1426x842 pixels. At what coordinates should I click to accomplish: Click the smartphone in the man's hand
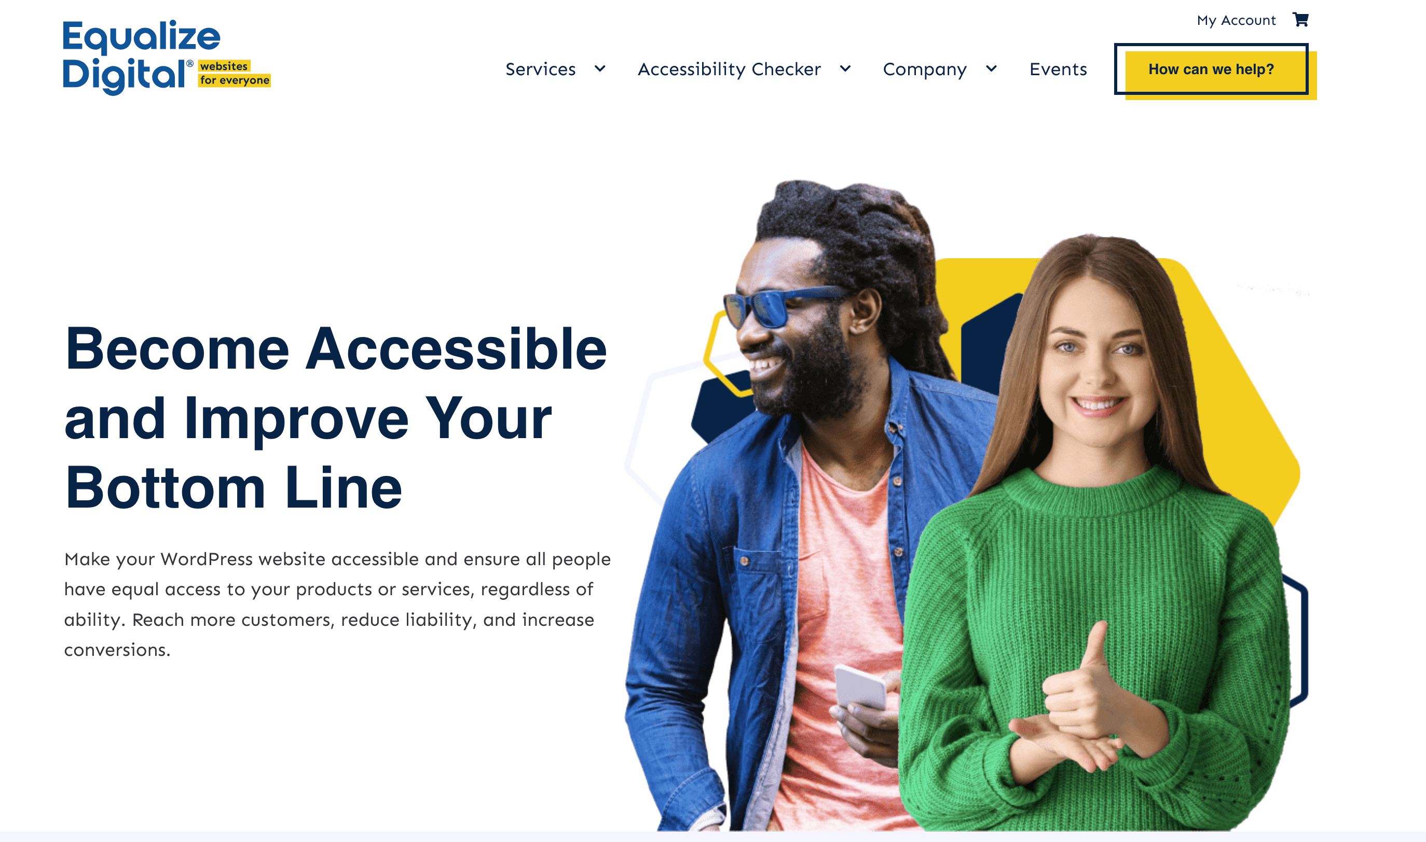click(860, 687)
